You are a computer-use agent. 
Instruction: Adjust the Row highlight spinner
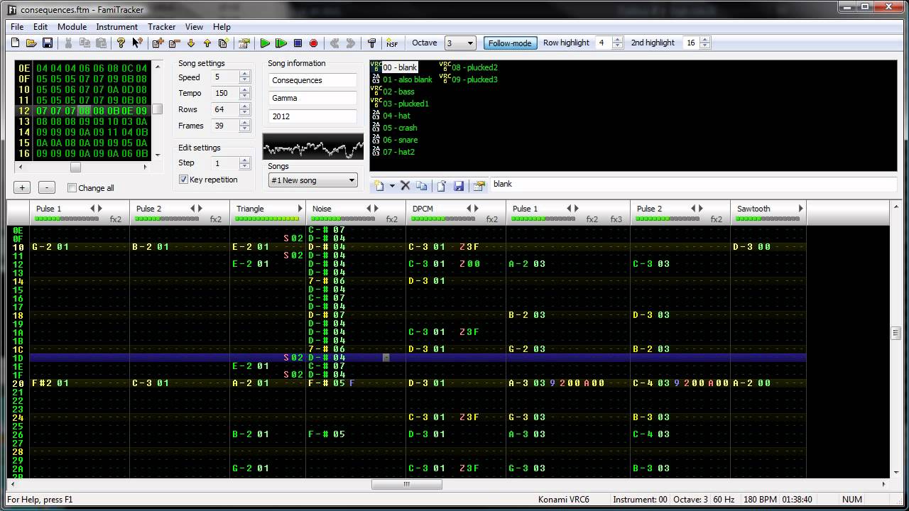618,43
